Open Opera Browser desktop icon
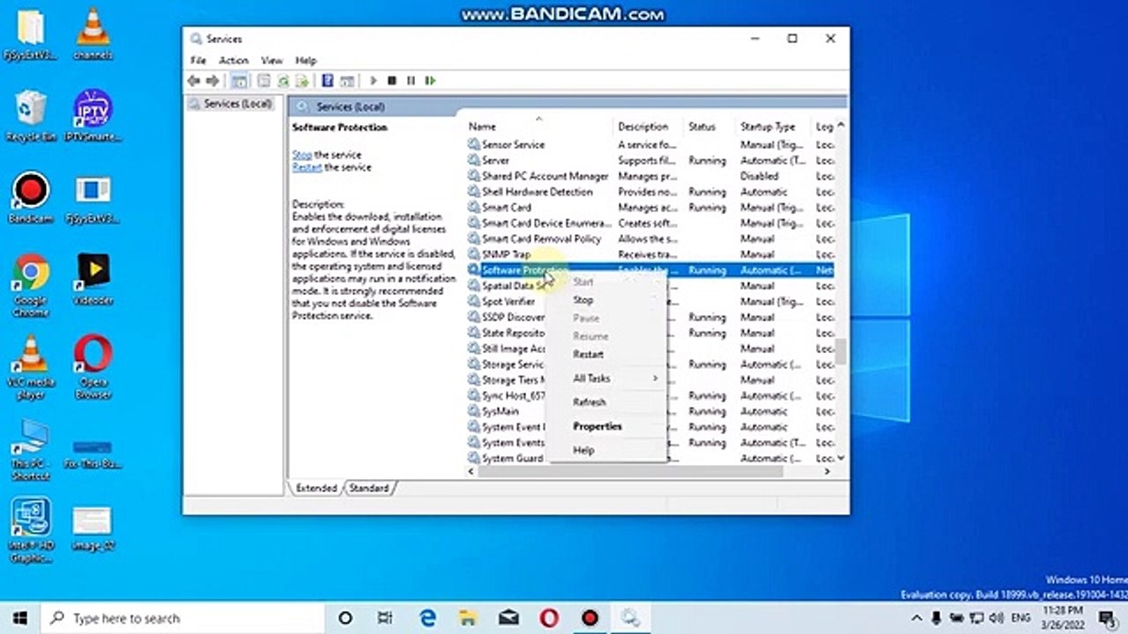Screen dimensions: 1128x634 click(x=93, y=368)
